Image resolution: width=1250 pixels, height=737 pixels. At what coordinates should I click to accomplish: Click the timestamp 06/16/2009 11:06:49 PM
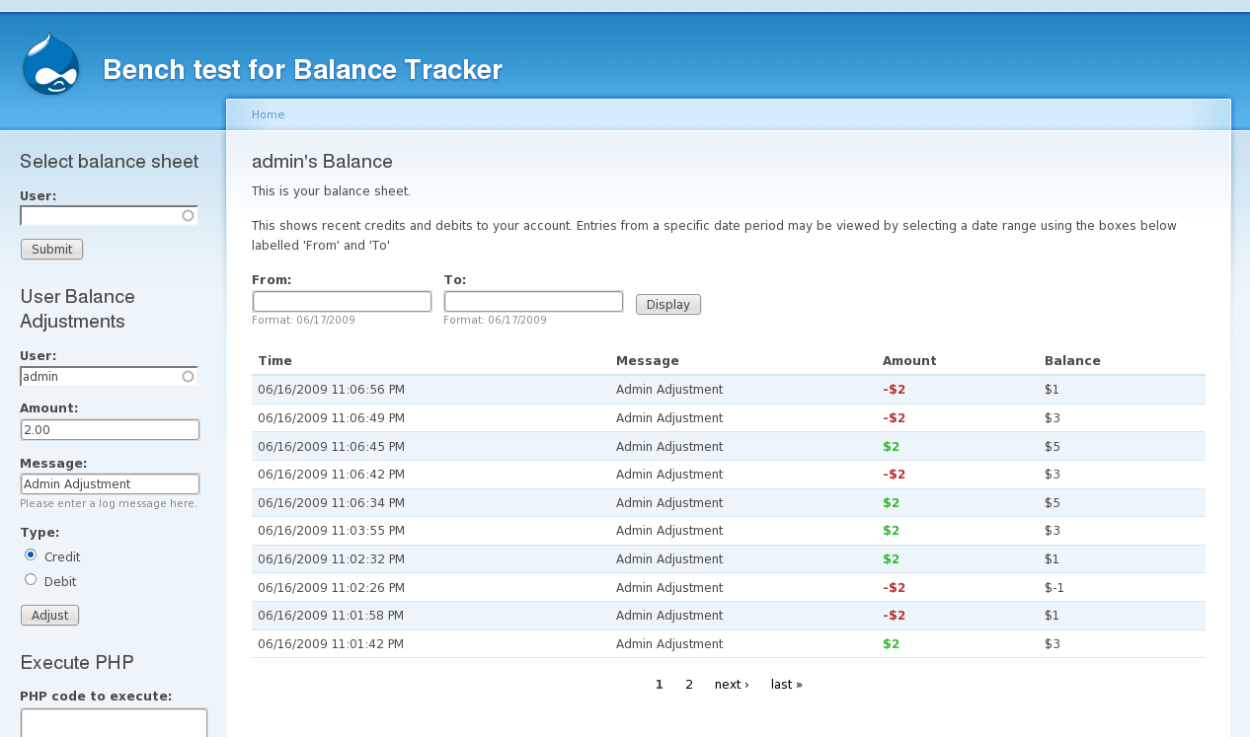tap(331, 418)
